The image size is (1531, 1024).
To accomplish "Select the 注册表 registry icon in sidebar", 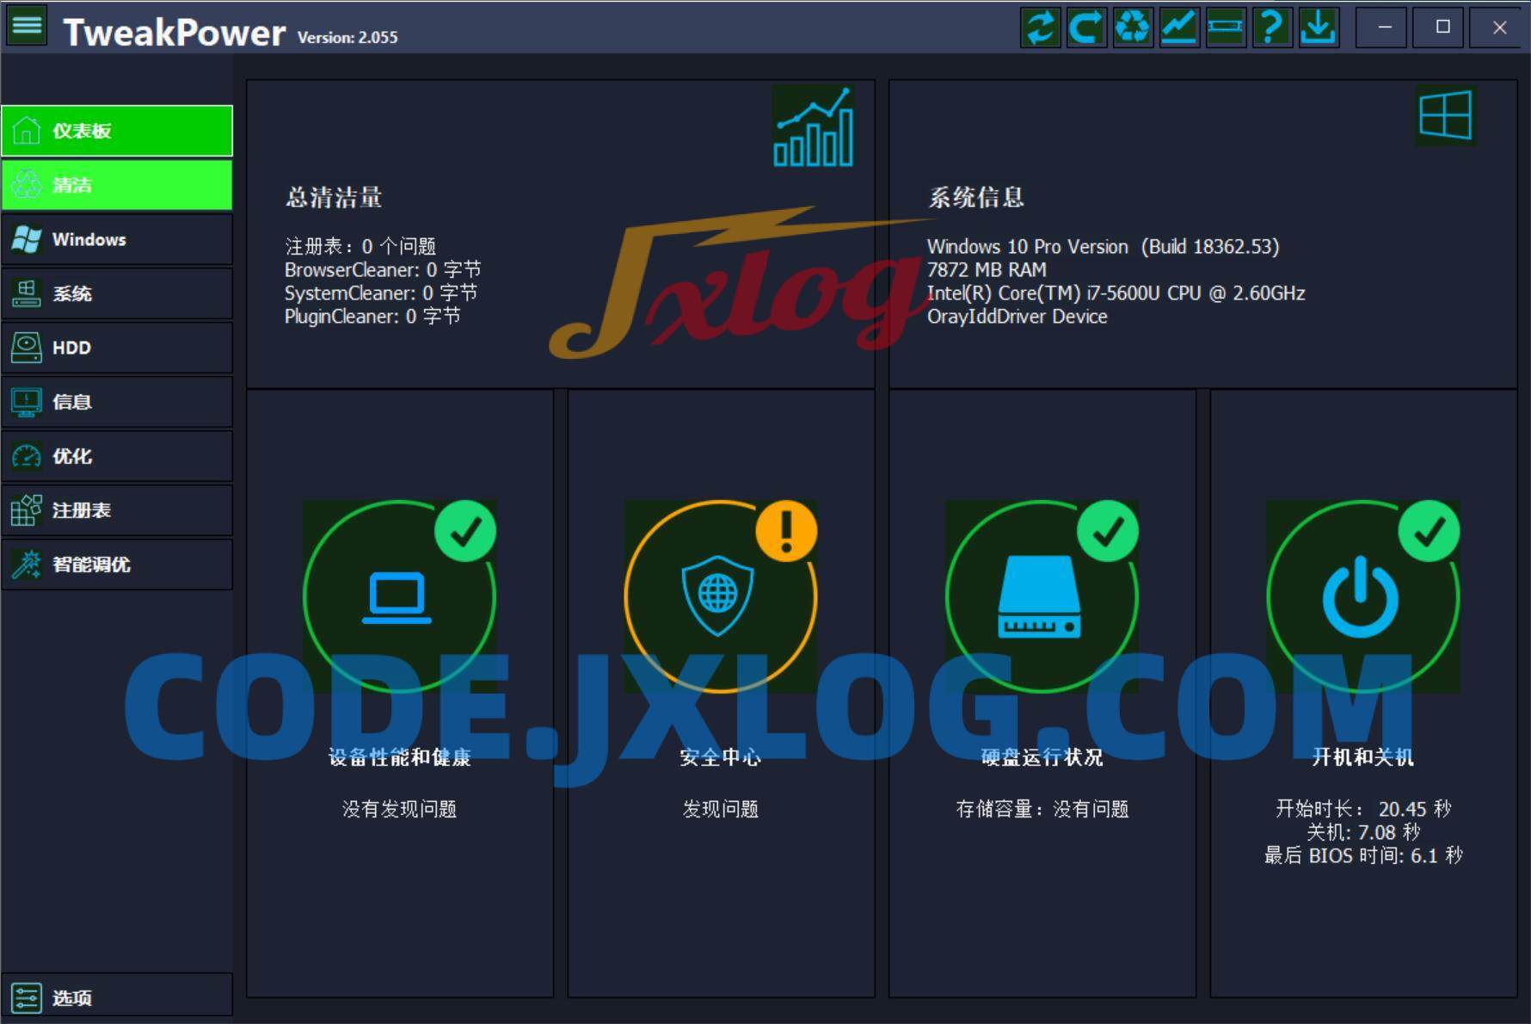I will click(x=27, y=509).
